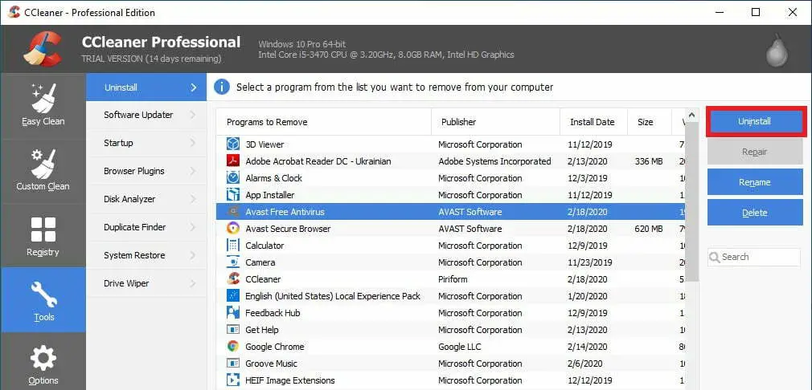Click the program list vertical scrollbar
The height and width of the screenshot is (390, 812).
[x=691, y=248]
